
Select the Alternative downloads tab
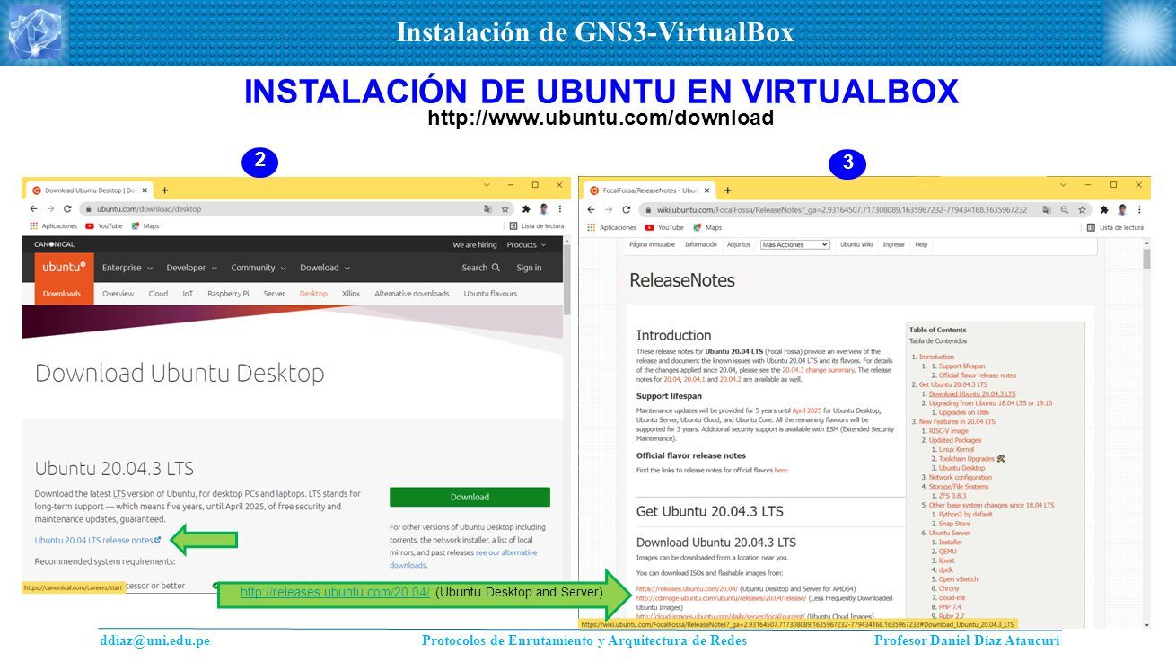(x=411, y=294)
